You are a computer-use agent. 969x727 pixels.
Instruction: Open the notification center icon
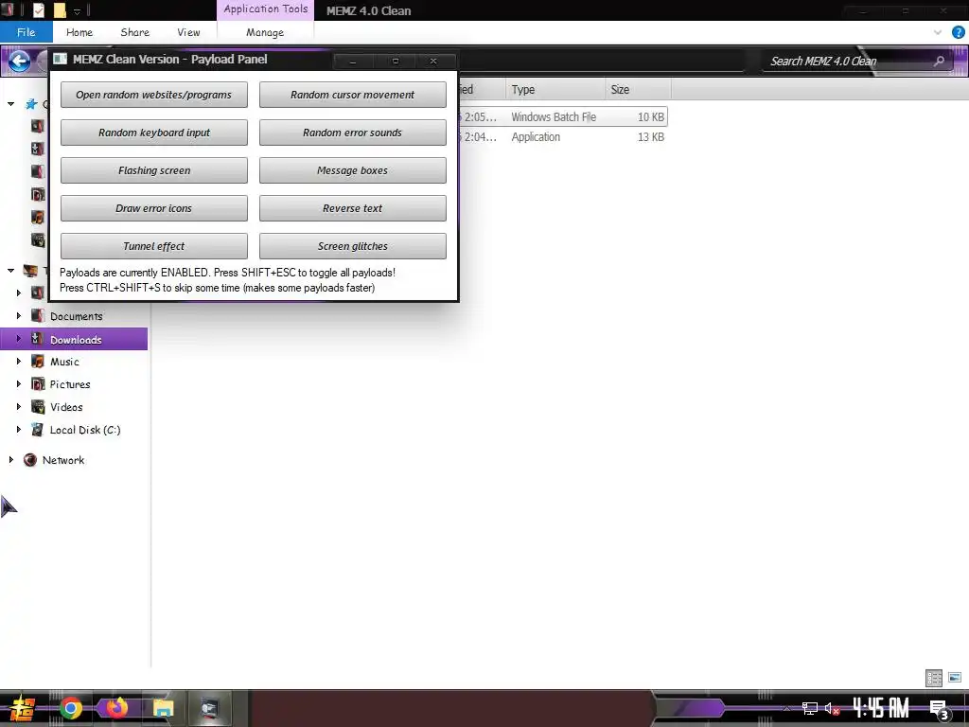[x=939, y=709]
